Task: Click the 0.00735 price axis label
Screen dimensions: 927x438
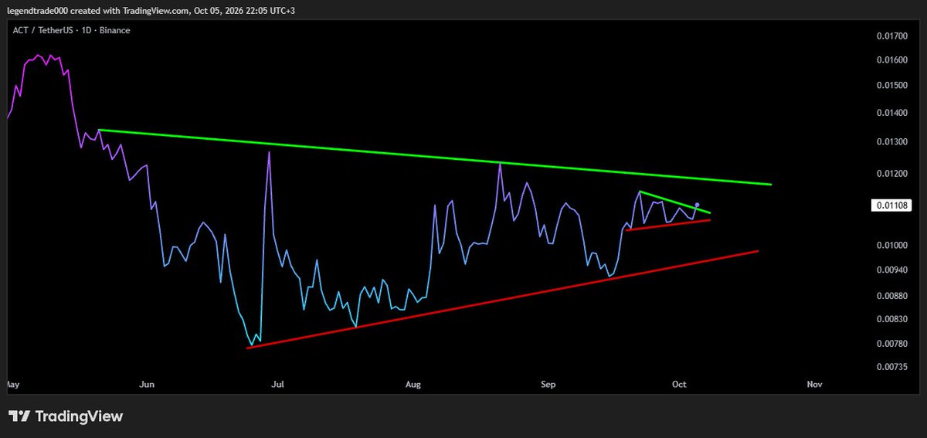Action: [891, 367]
